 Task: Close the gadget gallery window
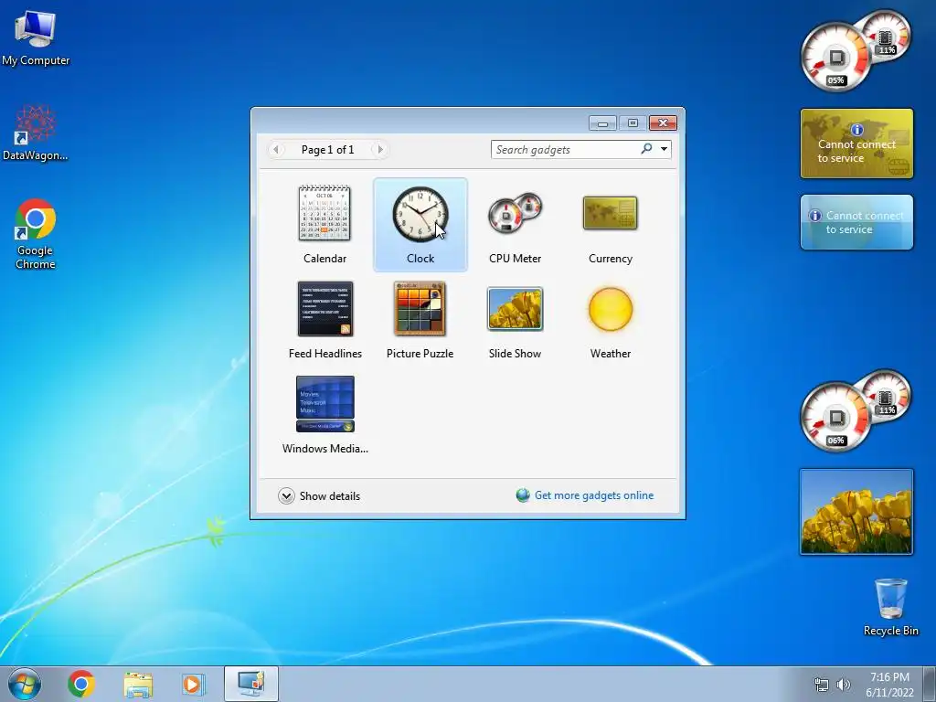663,123
